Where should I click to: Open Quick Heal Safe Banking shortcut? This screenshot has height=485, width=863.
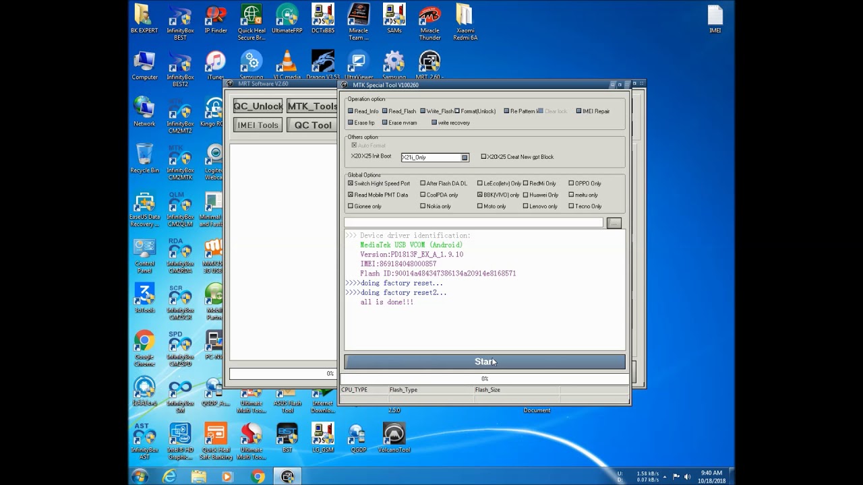[216, 441]
